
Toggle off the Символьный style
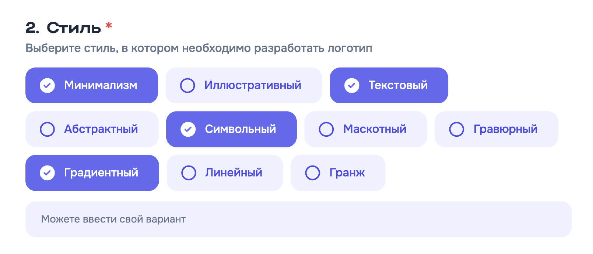coord(231,129)
